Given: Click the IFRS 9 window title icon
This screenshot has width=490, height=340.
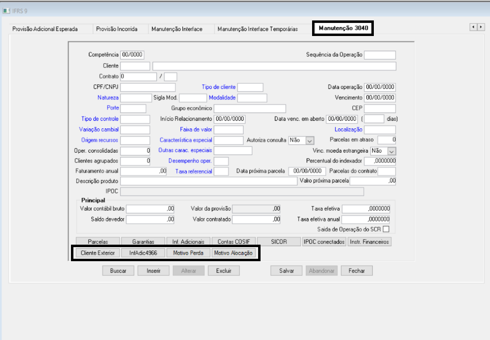Looking at the screenshot, I should pyautogui.click(x=6, y=11).
